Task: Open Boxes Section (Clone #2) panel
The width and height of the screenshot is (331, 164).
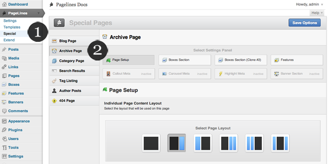Action: click(x=241, y=60)
